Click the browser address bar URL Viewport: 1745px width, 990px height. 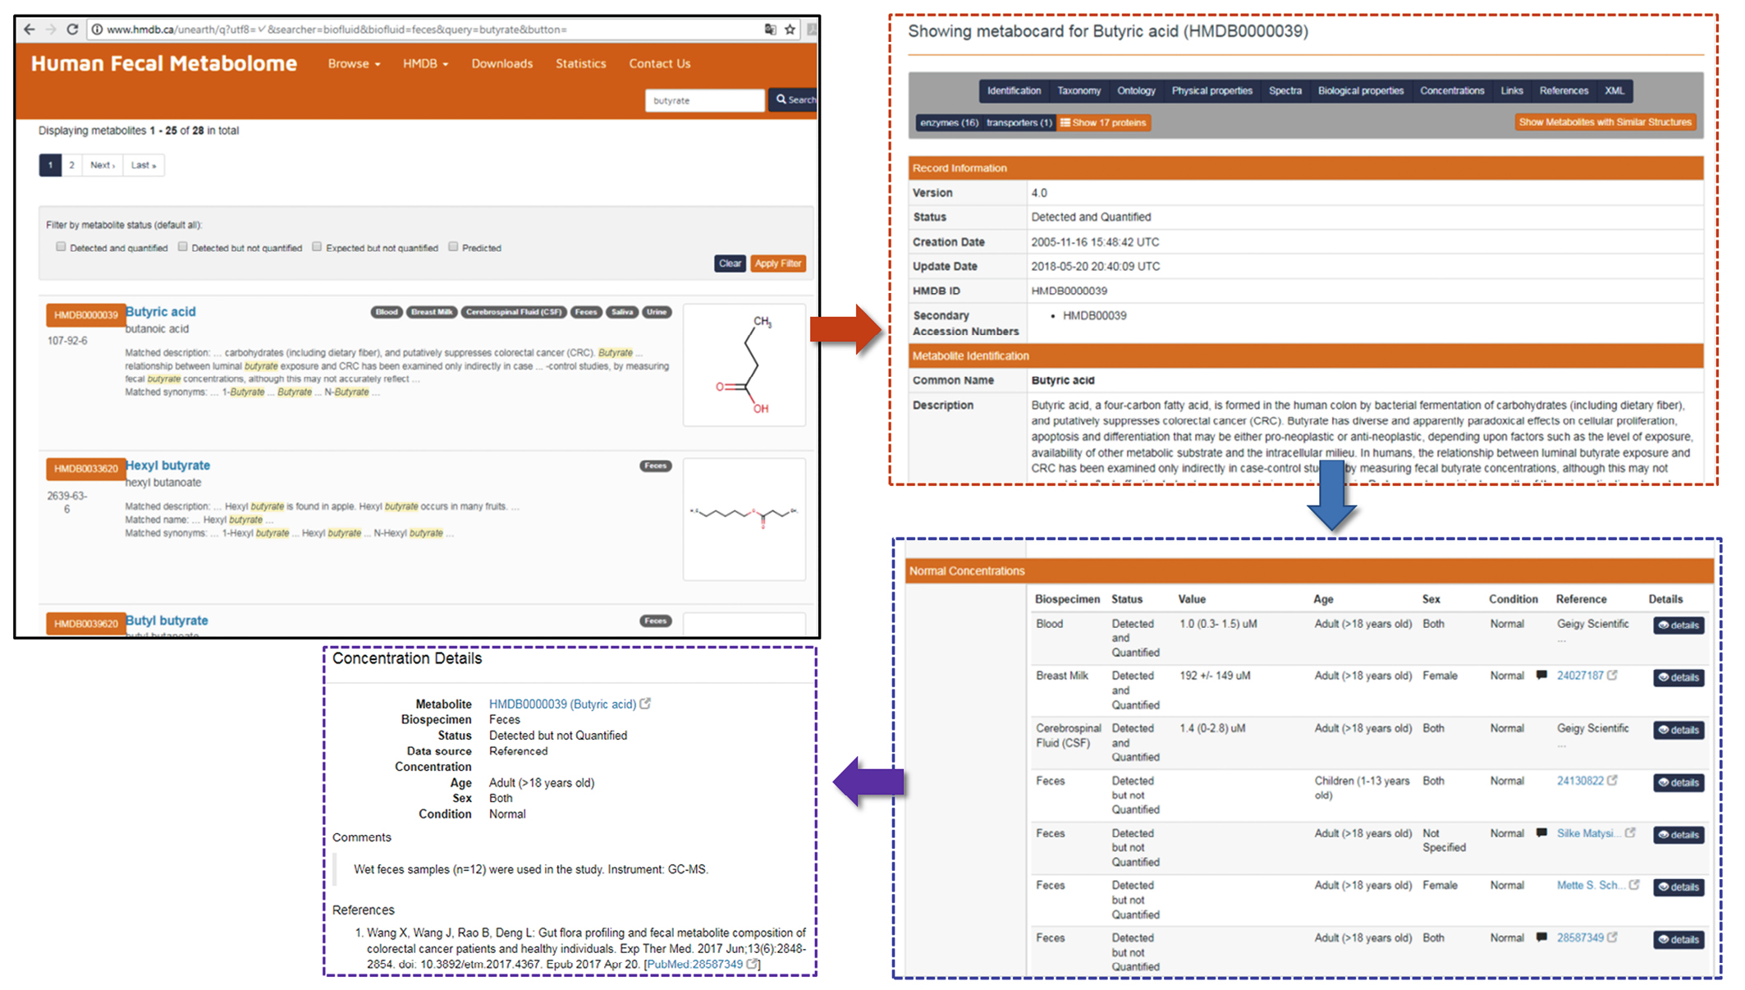click(x=337, y=30)
